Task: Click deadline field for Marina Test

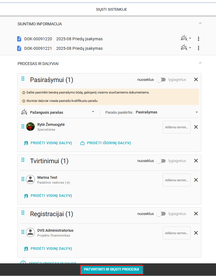Action: click(x=177, y=180)
